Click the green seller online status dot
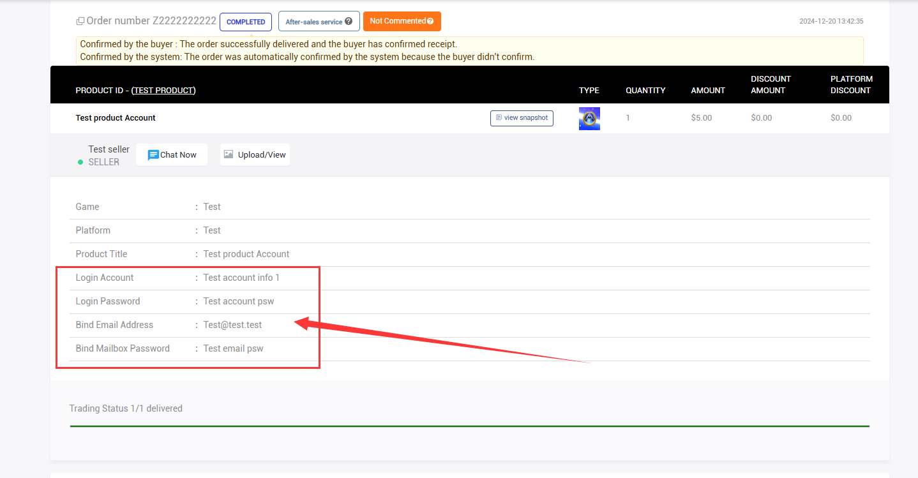 (80, 162)
